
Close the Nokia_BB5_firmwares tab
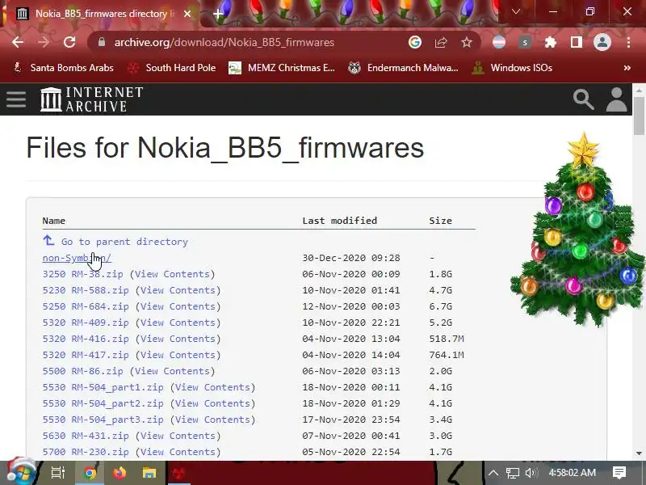pos(187,14)
